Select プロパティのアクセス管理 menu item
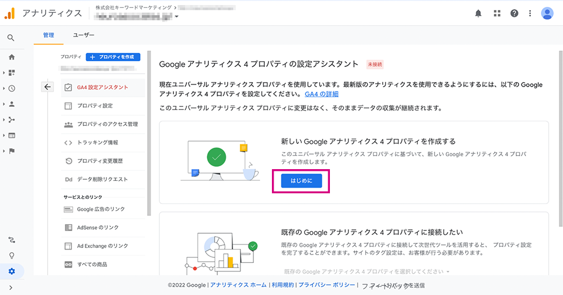This screenshot has height=295, width=563. pos(103,124)
